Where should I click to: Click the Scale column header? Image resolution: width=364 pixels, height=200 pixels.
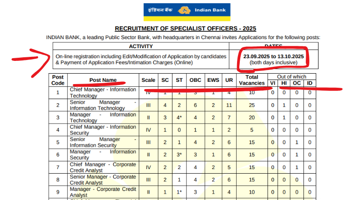point(148,80)
